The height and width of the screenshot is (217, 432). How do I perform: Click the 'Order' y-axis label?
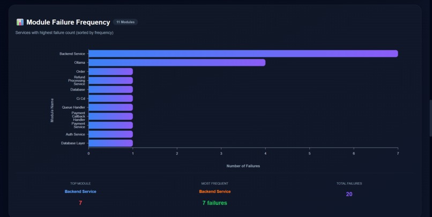[81, 72]
